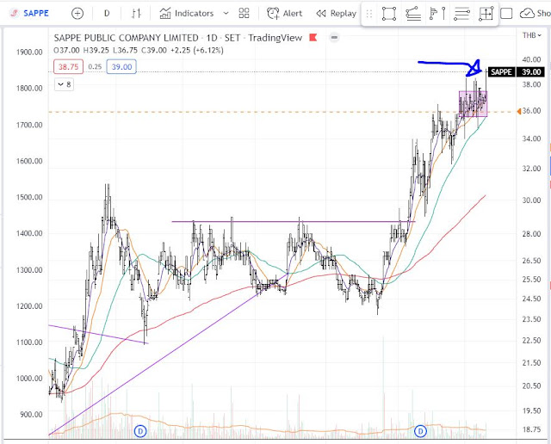The image size is (551, 444).
Task: Expand the collapsed 8 indicators list
Action: pyautogui.click(x=64, y=84)
